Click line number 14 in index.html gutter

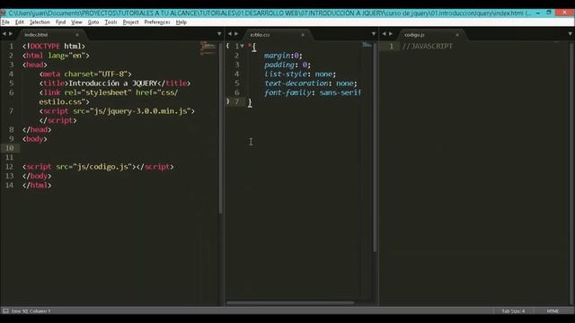10,186
